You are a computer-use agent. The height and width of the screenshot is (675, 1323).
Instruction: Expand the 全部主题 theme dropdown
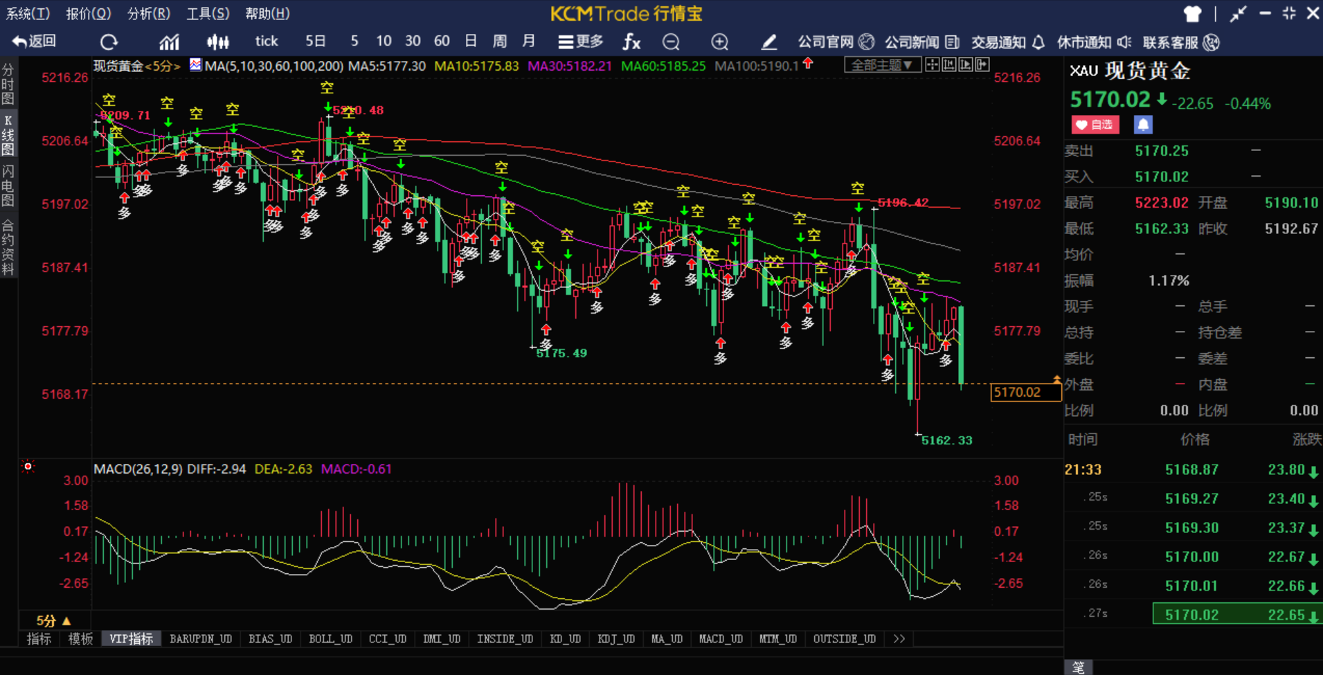881,65
